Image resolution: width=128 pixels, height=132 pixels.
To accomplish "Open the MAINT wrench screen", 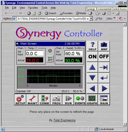I will click(32, 100).
